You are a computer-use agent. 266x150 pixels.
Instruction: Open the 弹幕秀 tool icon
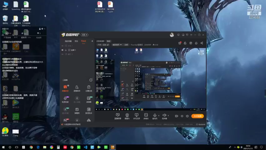[77, 111]
